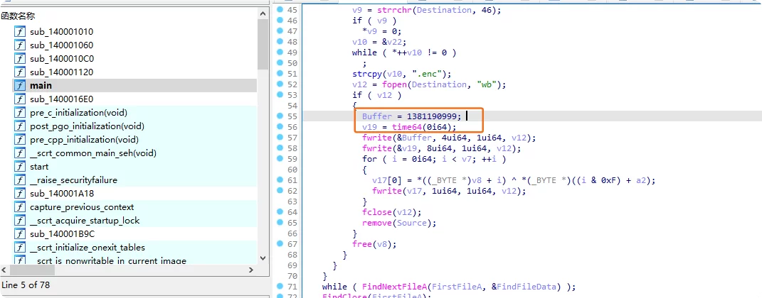Image resolution: width=762 pixels, height=298 pixels.
Task: Click the icon for pre_c_initialization(void)
Action: click(x=20, y=113)
